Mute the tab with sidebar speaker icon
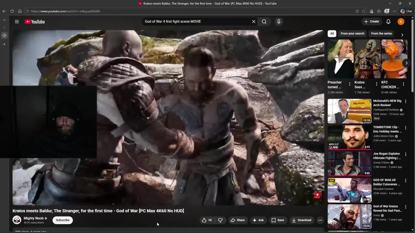This screenshot has width=415, height=233. pos(4,36)
